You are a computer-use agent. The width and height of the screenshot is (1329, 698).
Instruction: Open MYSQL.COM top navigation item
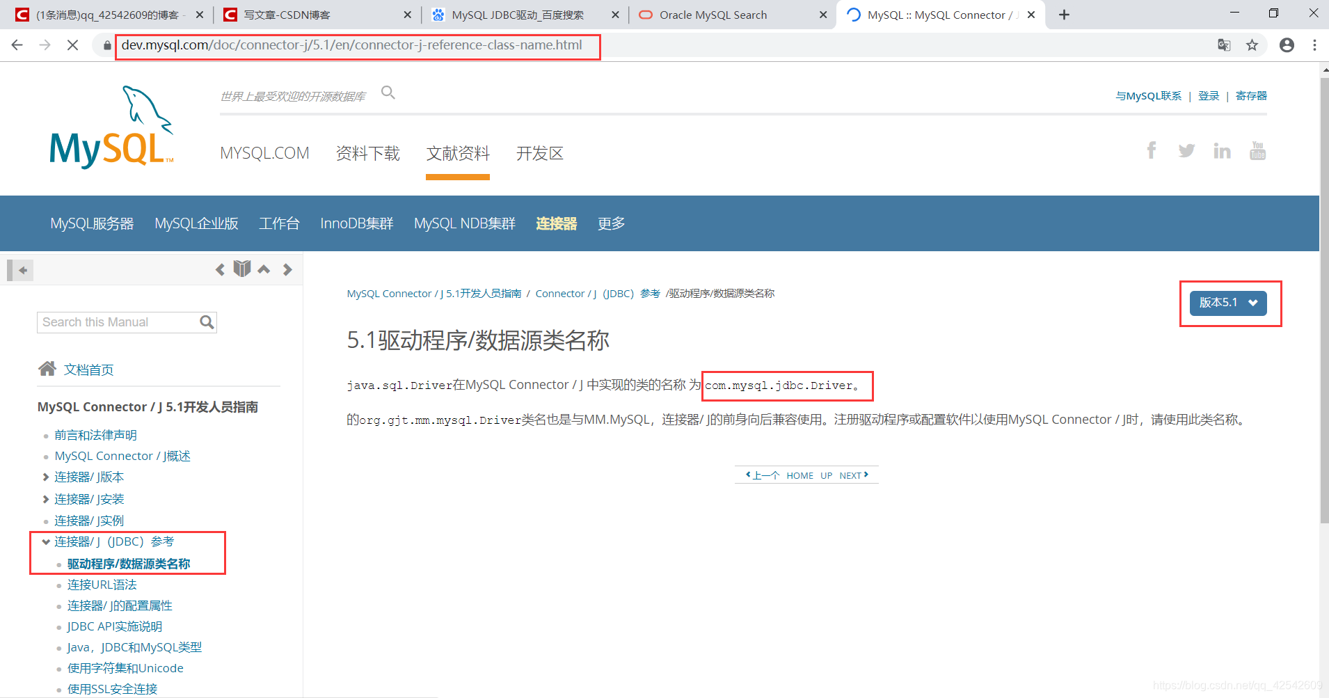tap(264, 153)
